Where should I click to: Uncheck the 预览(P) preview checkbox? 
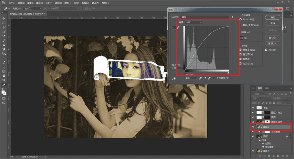[266, 50]
